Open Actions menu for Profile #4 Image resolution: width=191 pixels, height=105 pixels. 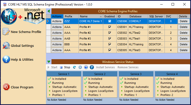click(57, 44)
